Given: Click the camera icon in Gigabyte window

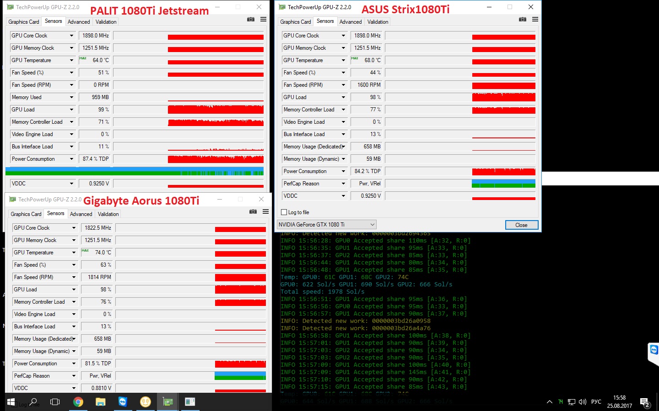Looking at the screenshot, I should point(253,211).
